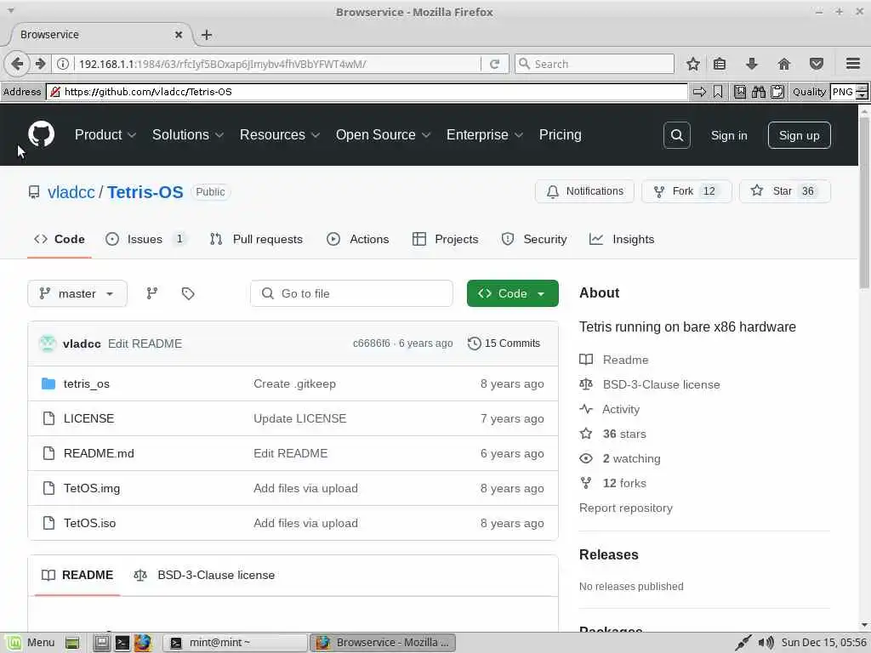Launch Firefox from the taskbar launcher icon
Viewport: 871px width, 653px height.
[142, 643]
